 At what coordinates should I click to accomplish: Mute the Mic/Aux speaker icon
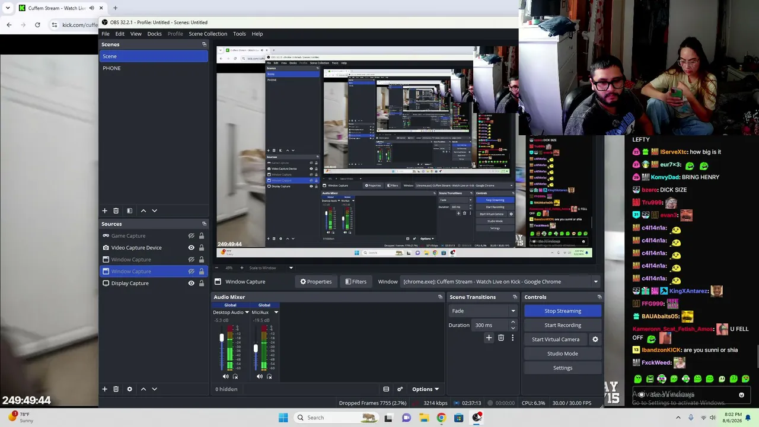(259, 377)
